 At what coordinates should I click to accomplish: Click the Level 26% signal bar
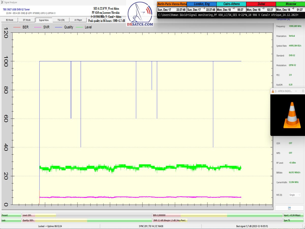pos(87,215)
